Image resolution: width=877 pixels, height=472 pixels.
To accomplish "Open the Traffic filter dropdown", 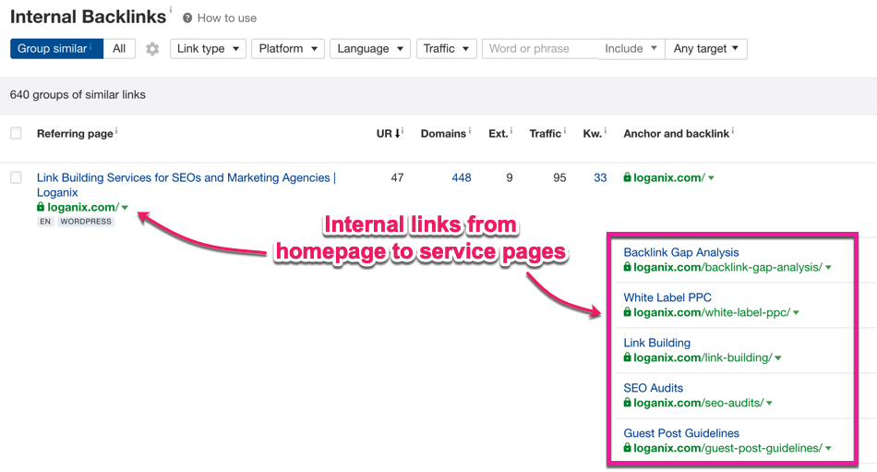I will pos(446,49).
